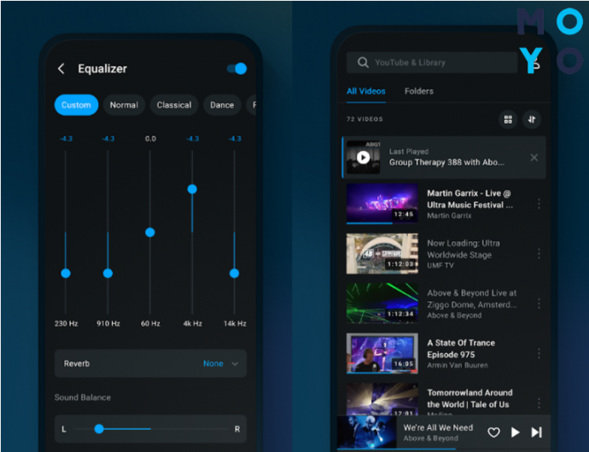Open Martin Garrix Ultra Music Festival thumbnail
589x452 pixels.
(382, 204)
